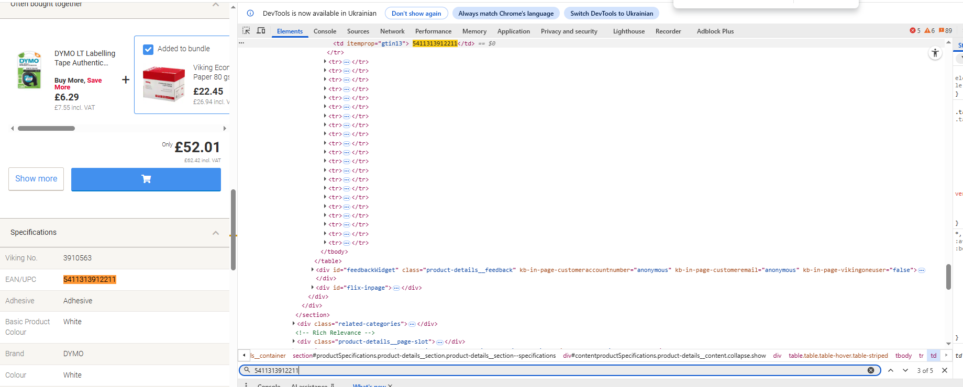
Task: Open the DevTools drawer options menu
Action: (x=246, y=385)
